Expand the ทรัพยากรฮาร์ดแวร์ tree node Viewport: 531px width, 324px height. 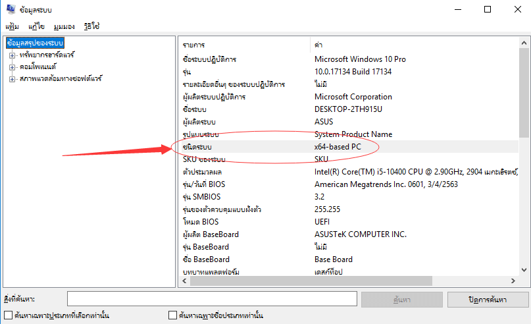coord(12,55)
